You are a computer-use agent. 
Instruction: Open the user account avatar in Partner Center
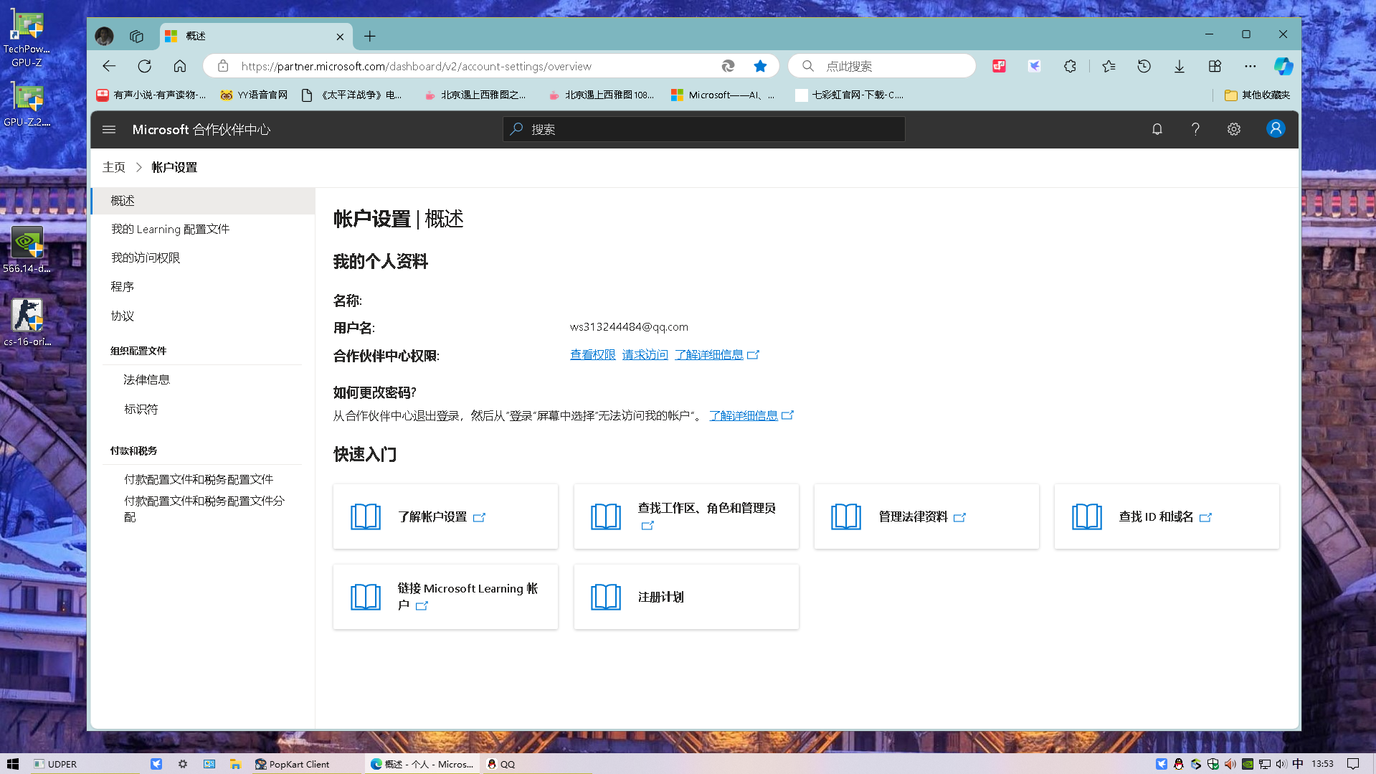click(x=1276, y=128)
